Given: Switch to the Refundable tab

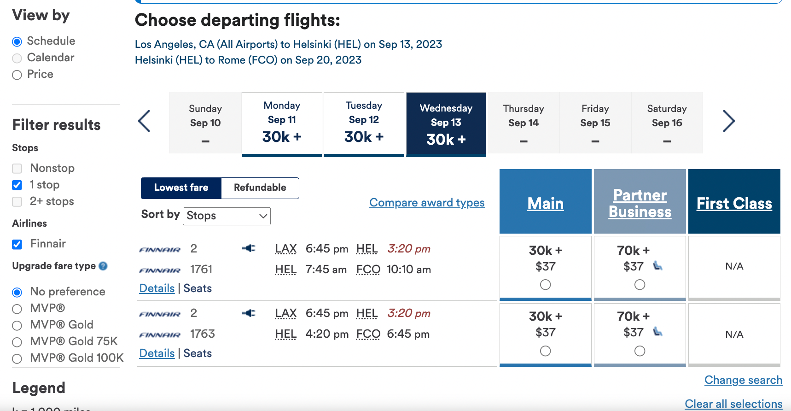Looking at the screenshot, I should click(x=260, y=188).
